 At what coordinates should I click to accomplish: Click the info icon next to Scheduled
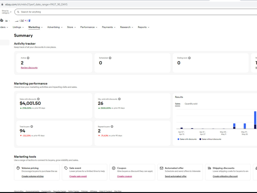pos(110,58)
